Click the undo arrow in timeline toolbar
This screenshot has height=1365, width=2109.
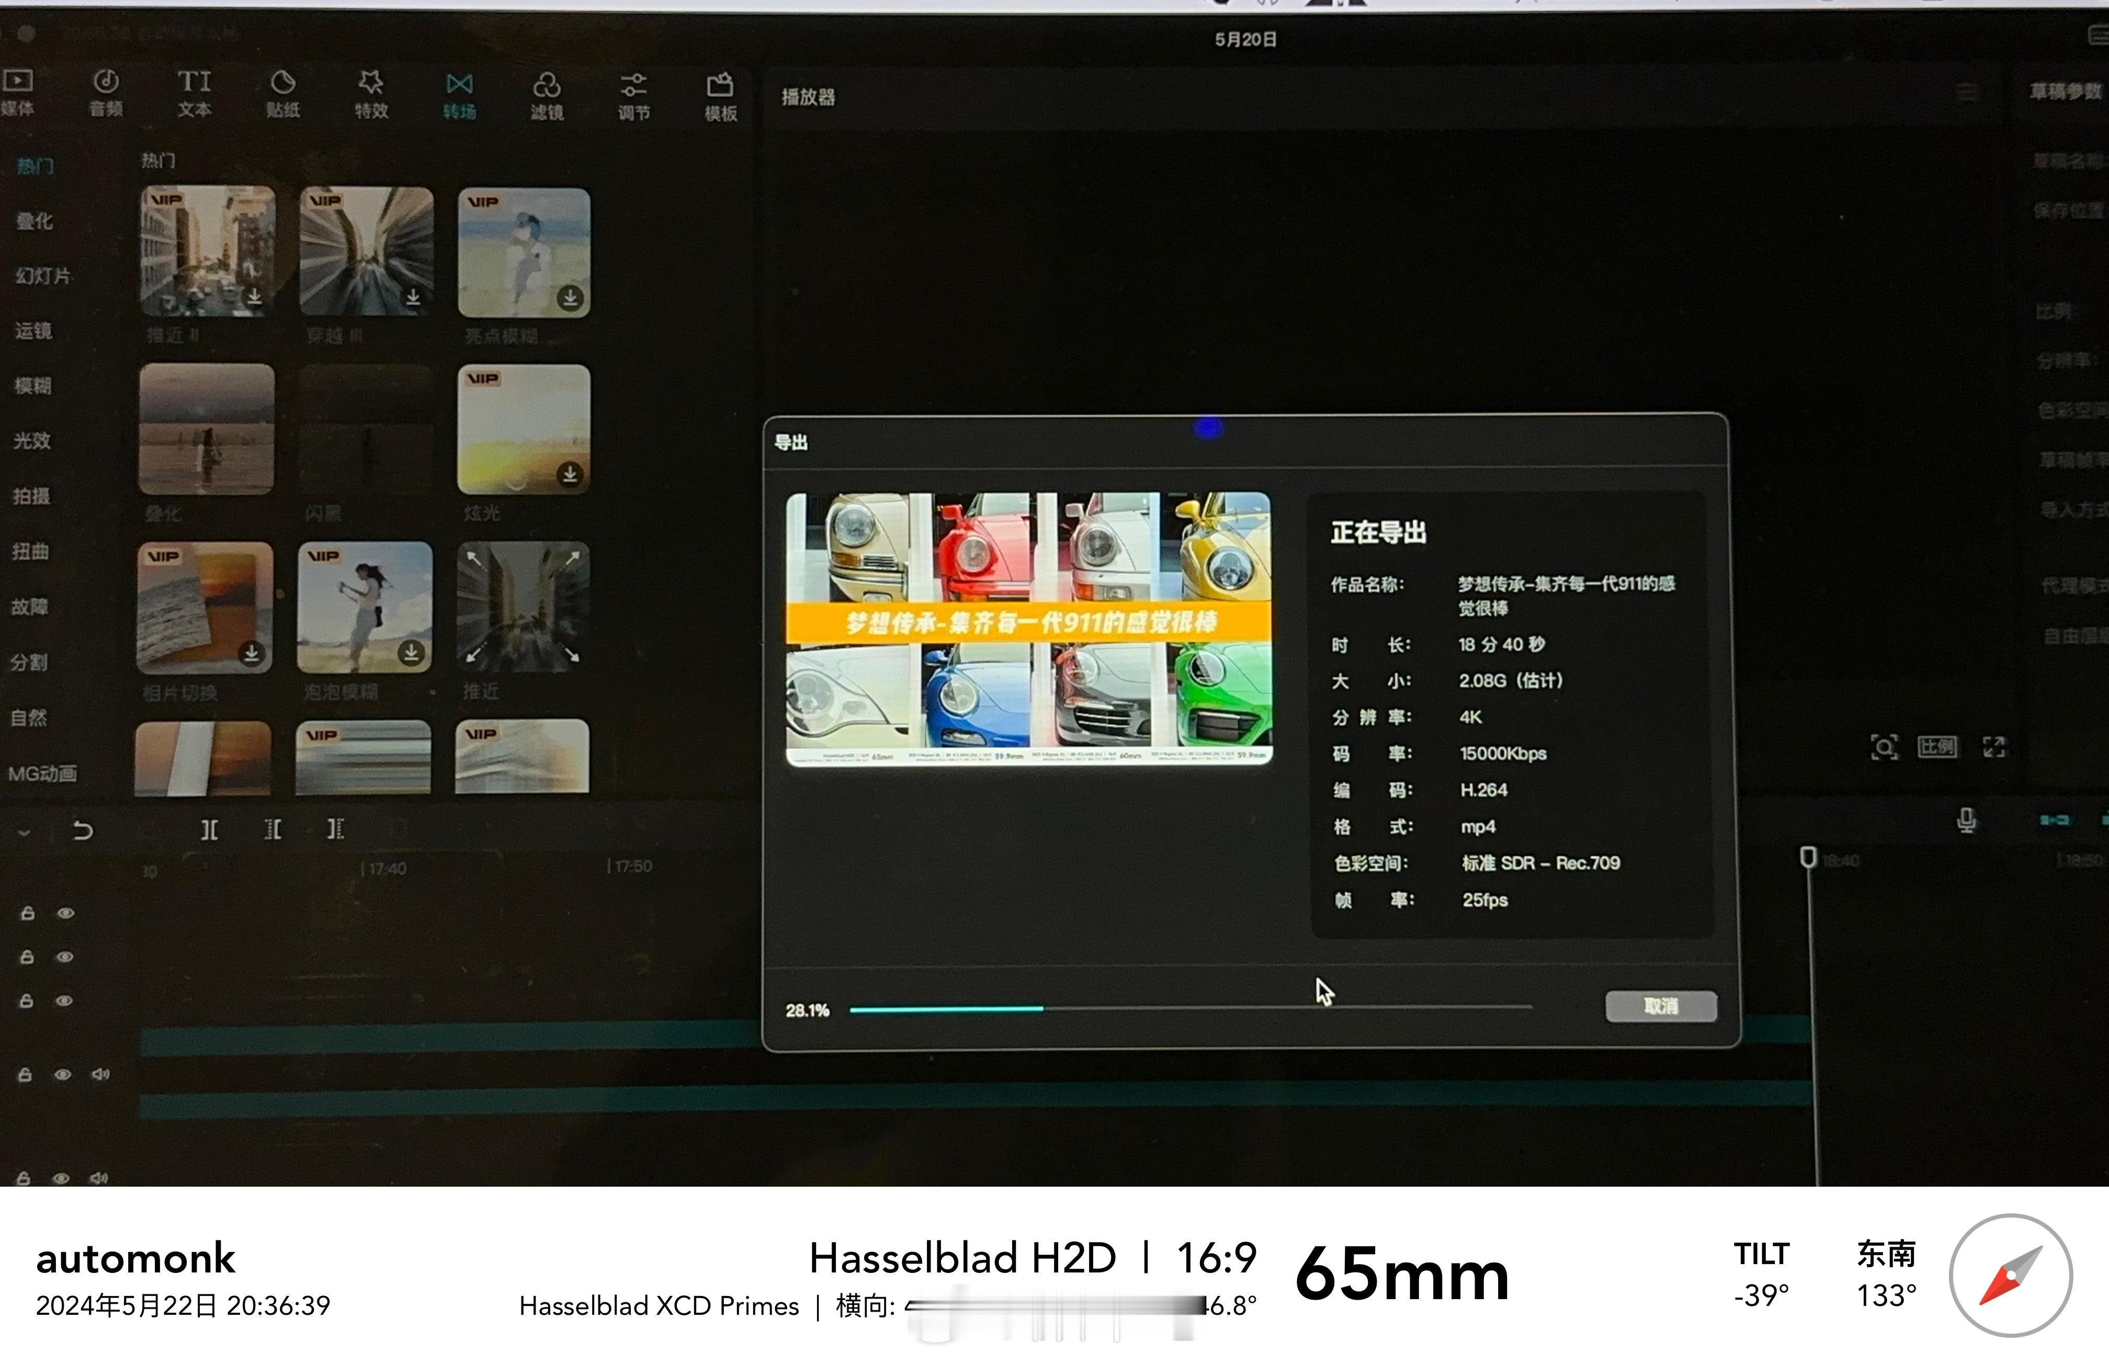(x=83, y=830)
